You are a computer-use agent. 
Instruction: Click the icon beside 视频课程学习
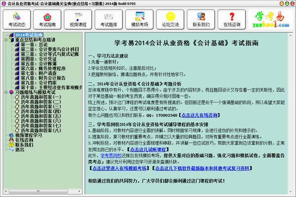(x=11, y=135)
